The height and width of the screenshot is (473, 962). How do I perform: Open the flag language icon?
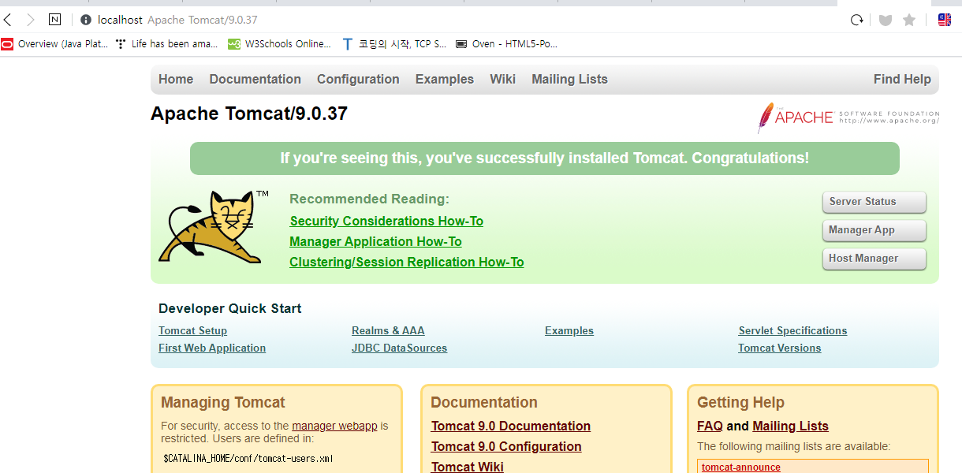(944, 20)
